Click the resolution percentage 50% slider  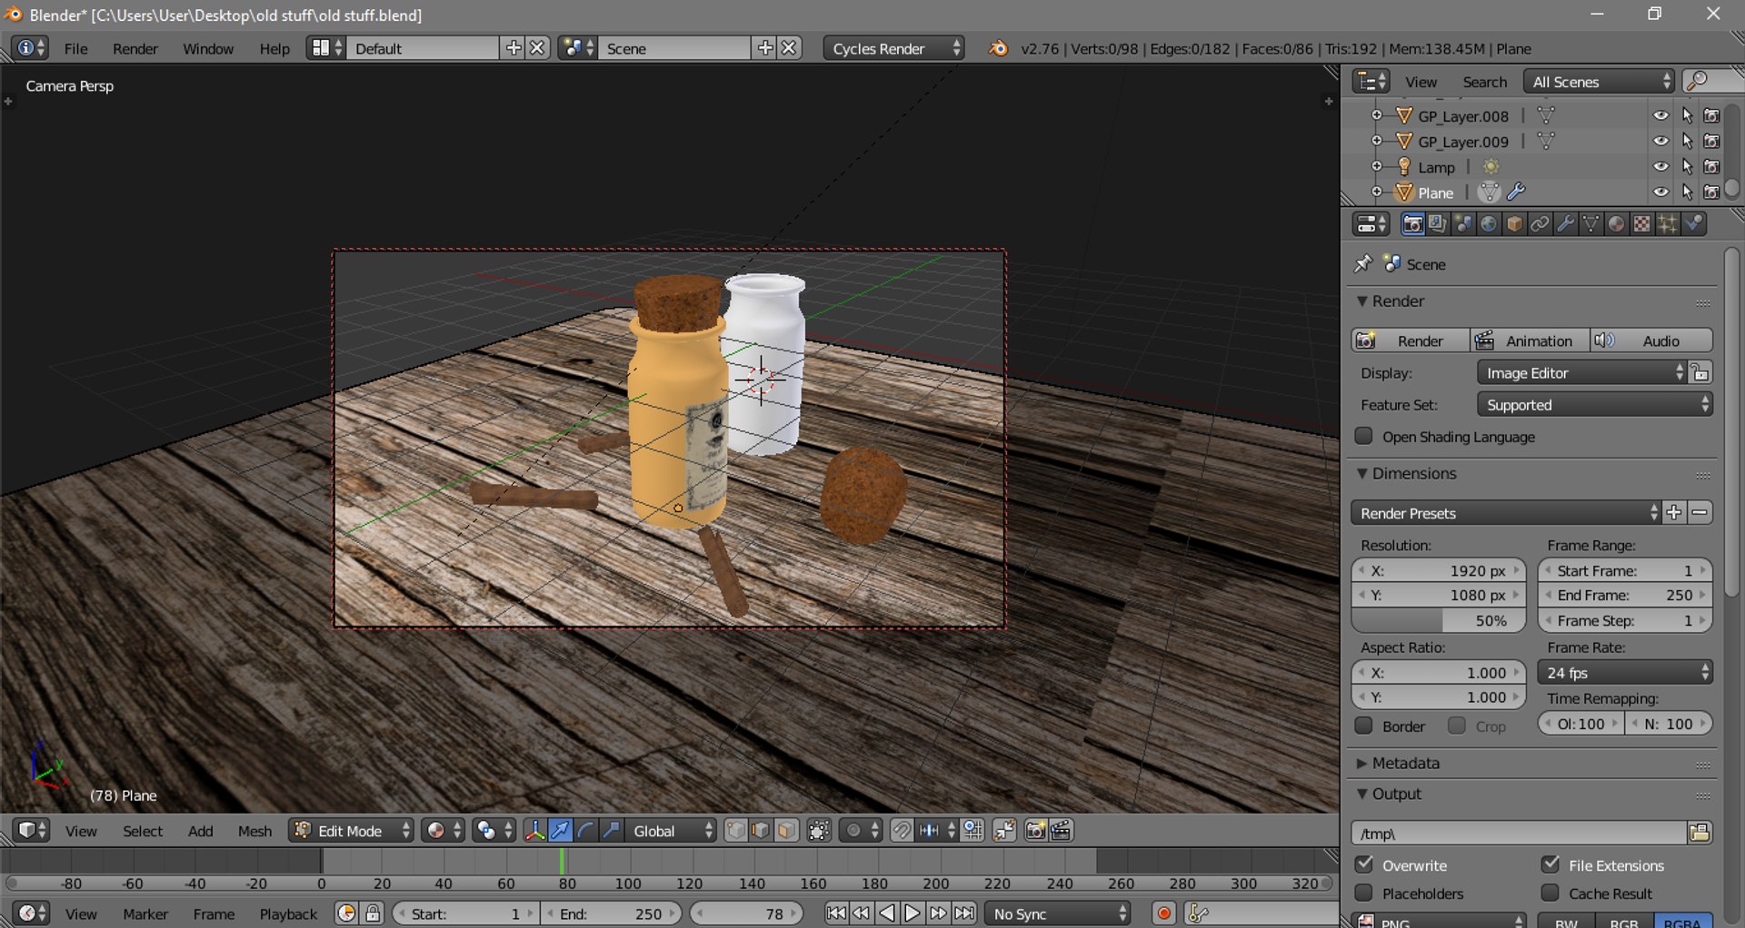coord(1439,621)
